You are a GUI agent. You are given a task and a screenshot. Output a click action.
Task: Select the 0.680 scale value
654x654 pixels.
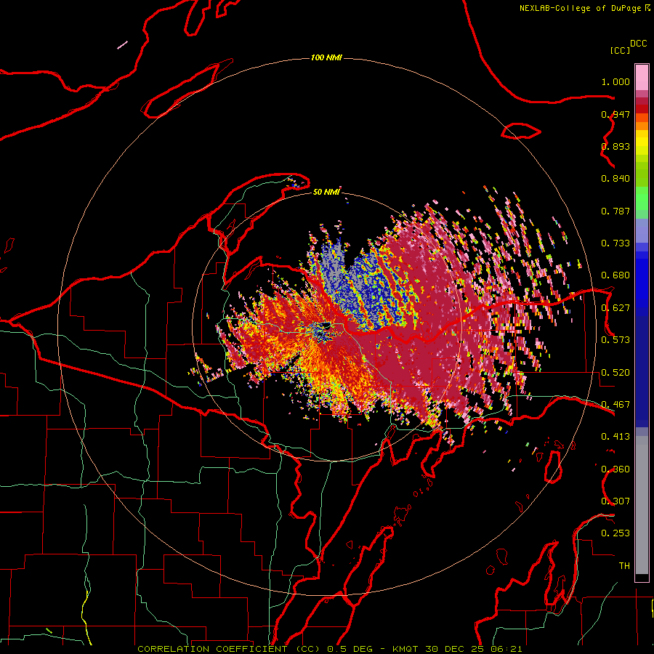(615, 275)
